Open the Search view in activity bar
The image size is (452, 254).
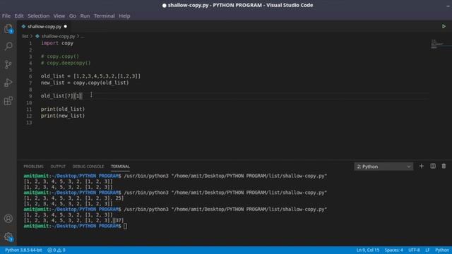click(8, 46)
